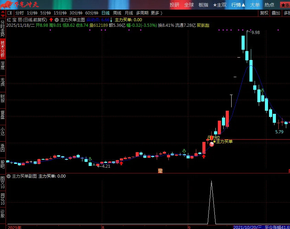Expand the 主力买单主图 indicator menu
Image resolution: width=290 pixels, height=229 pixels.
(x=57, y=20)
